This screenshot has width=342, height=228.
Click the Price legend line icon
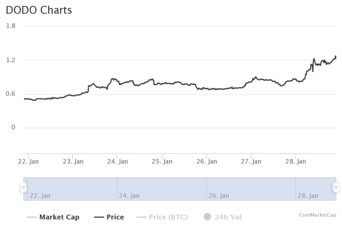tap(99, 217)
